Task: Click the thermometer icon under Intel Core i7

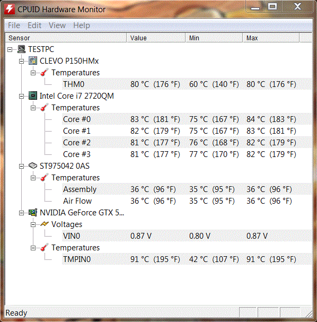Action: [45, 107]
